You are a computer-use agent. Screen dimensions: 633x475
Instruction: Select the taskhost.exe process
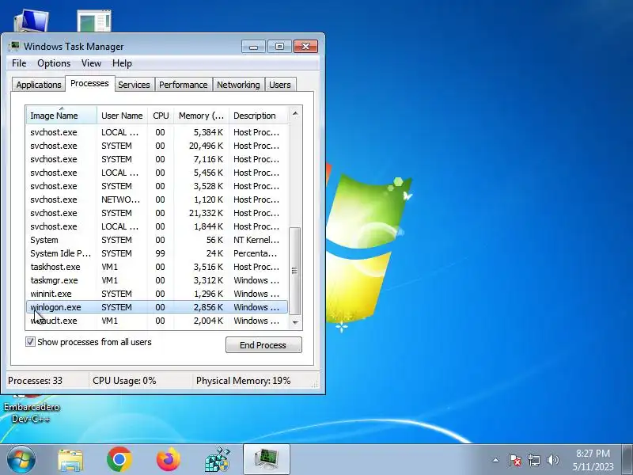coord(157,267)
